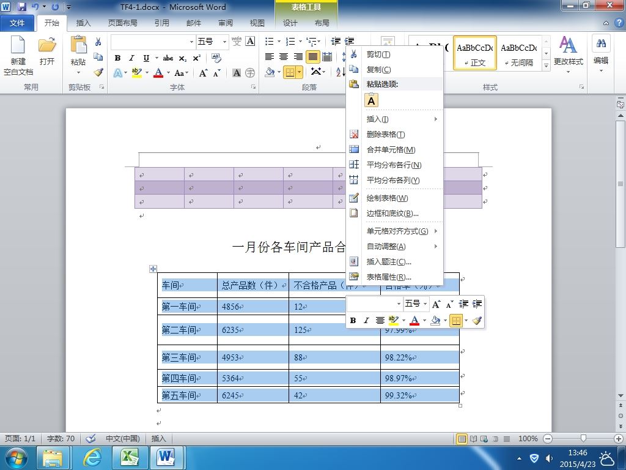Click the 粘贴 paste button
The height and width of the screenshot is (470, 626).
[x=78, y=50]
